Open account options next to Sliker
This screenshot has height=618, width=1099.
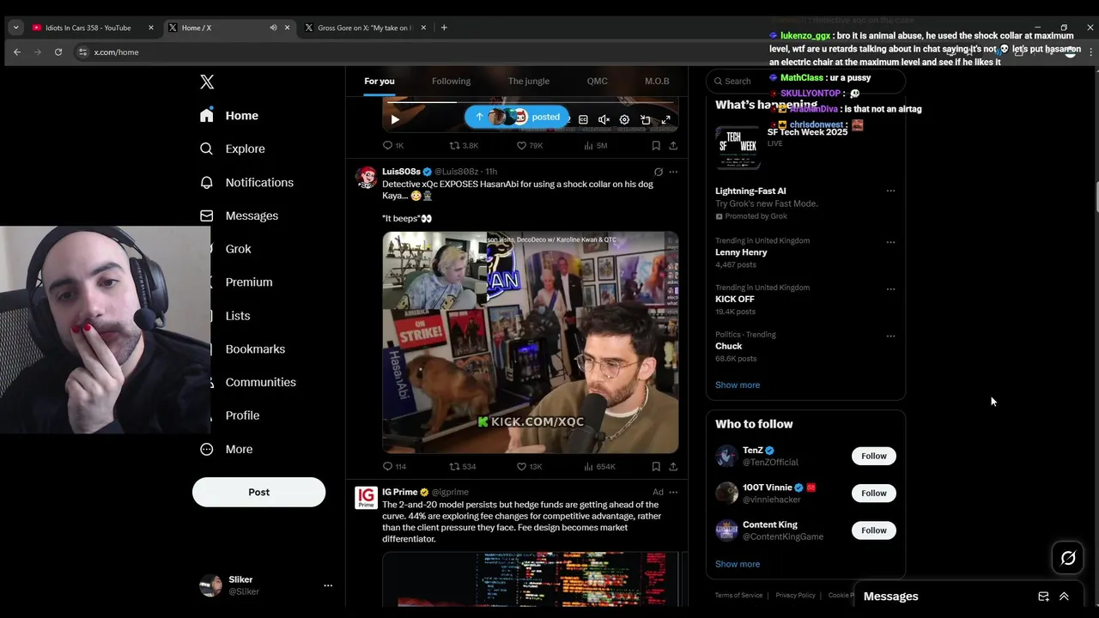[x=328, y=585]
